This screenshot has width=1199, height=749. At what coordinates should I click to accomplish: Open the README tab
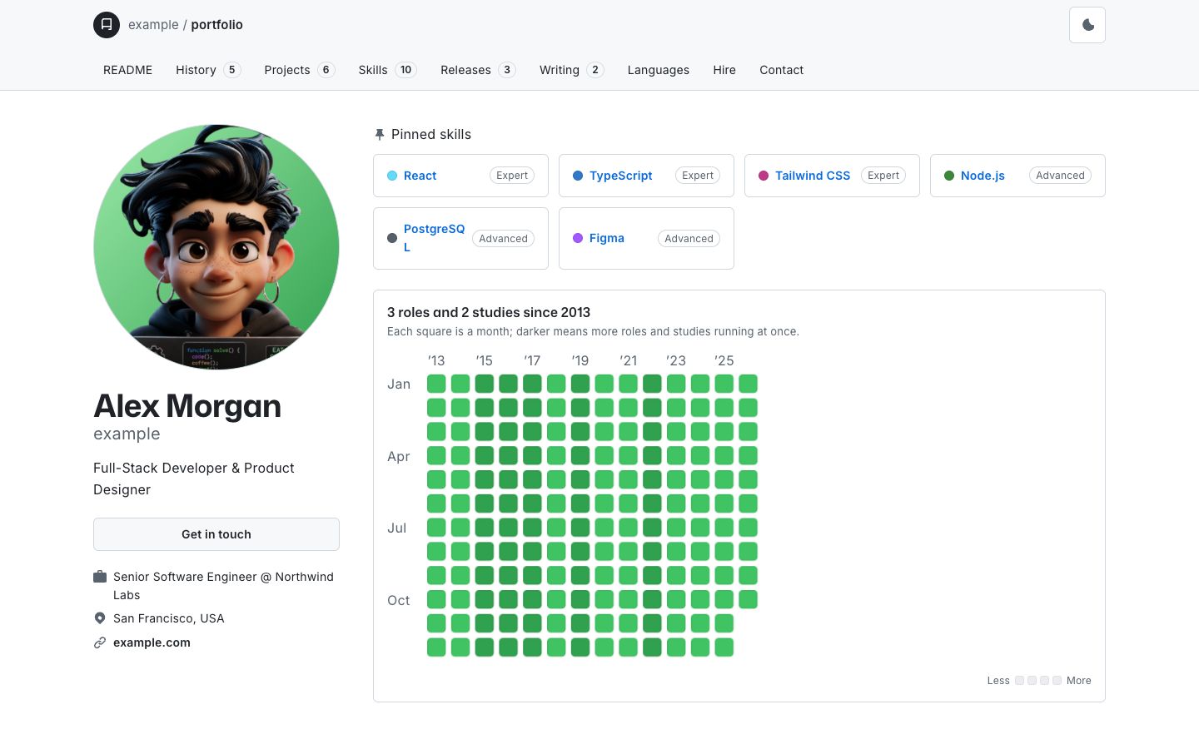(x=128, y=70)
